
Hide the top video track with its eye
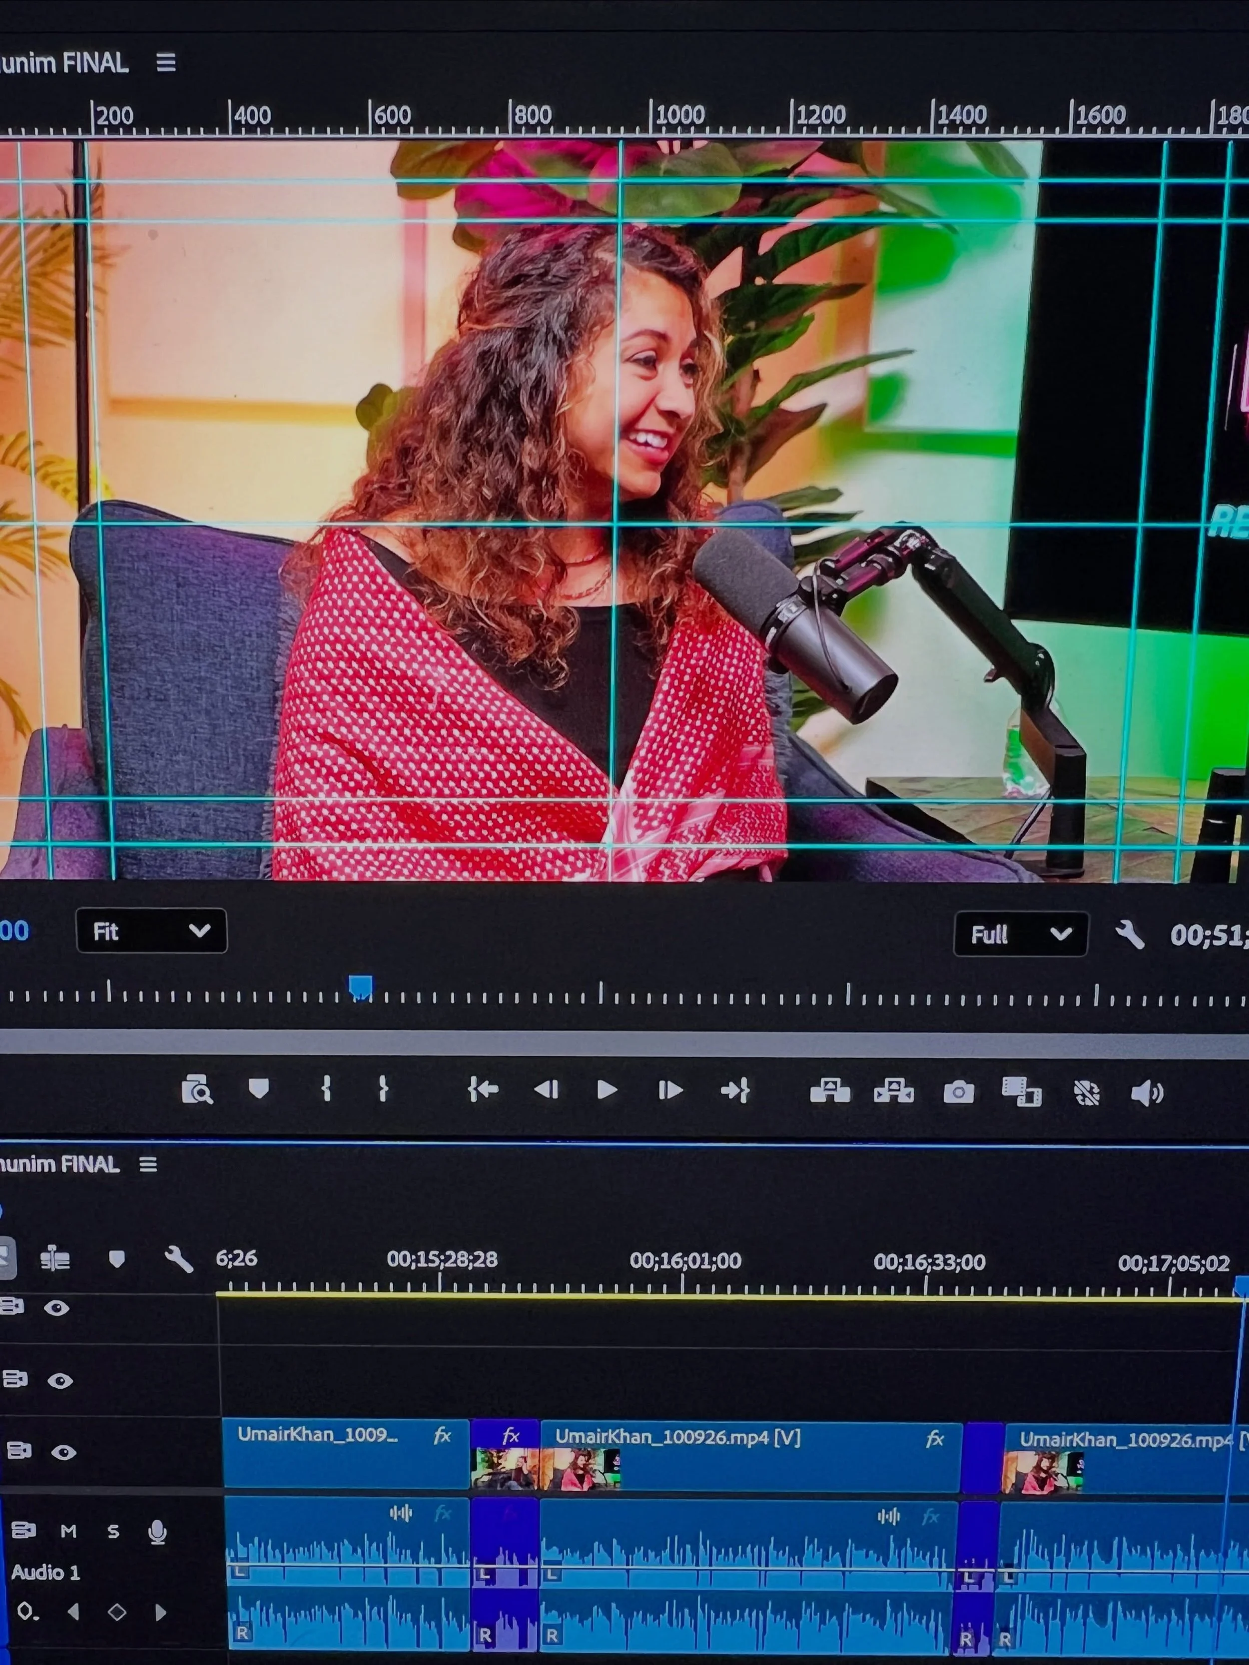56,1308
